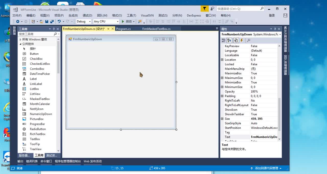Choose the ToolTip component in the toolbox
Image resolution: width=327 pixels, height=174 pixels.
35,144
